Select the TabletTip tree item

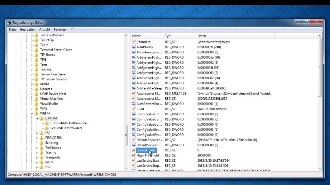click(47, 40)
